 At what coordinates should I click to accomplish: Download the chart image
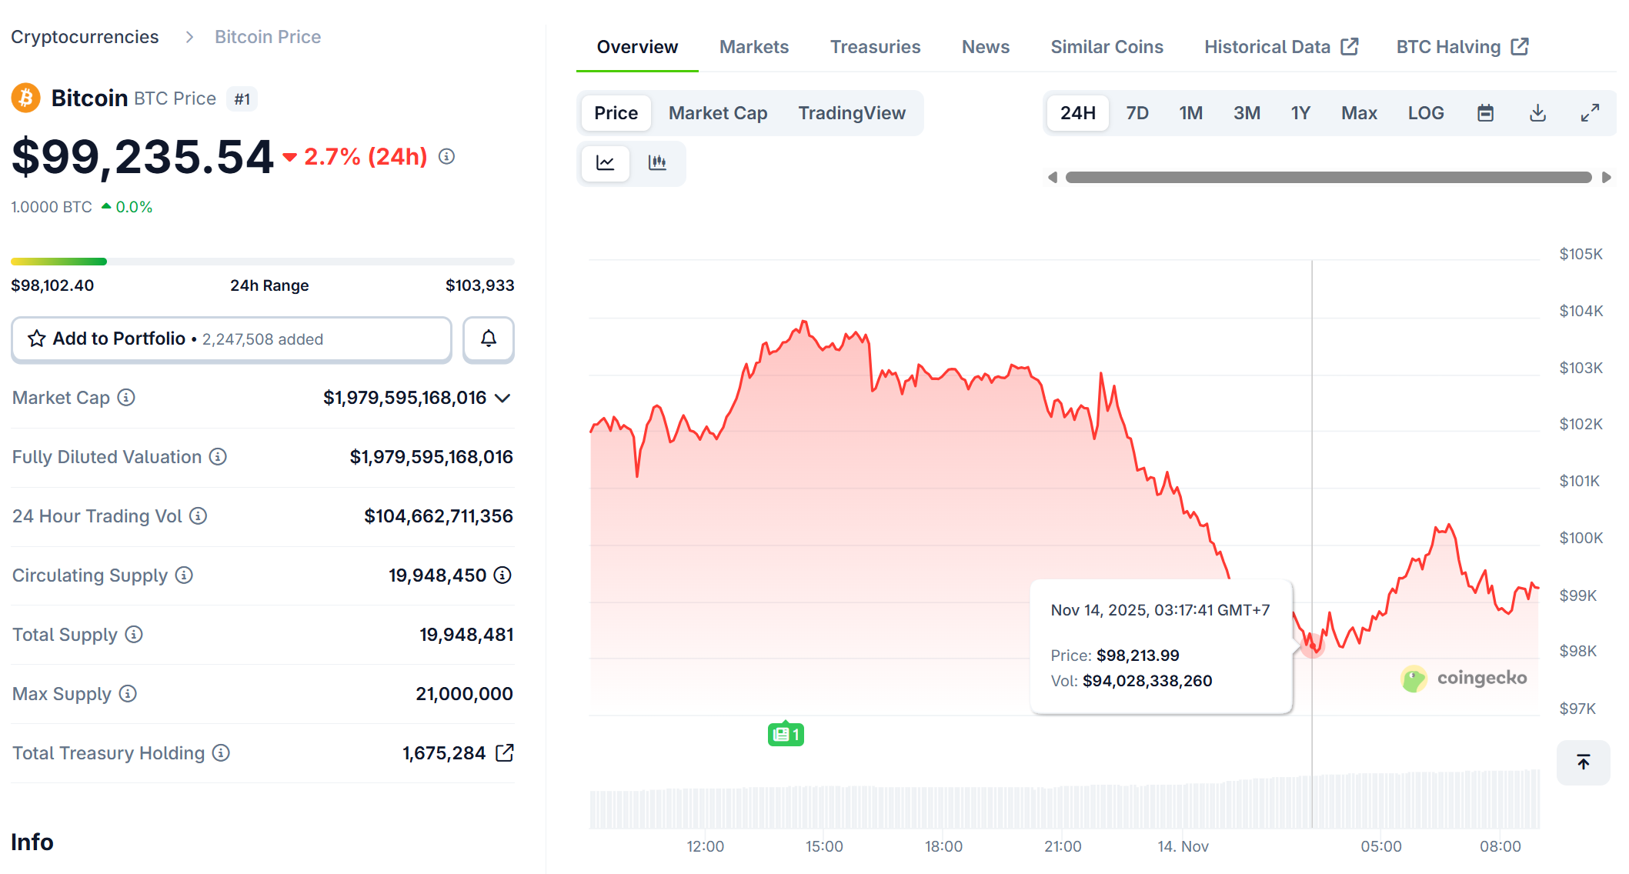pos(1537,112)
